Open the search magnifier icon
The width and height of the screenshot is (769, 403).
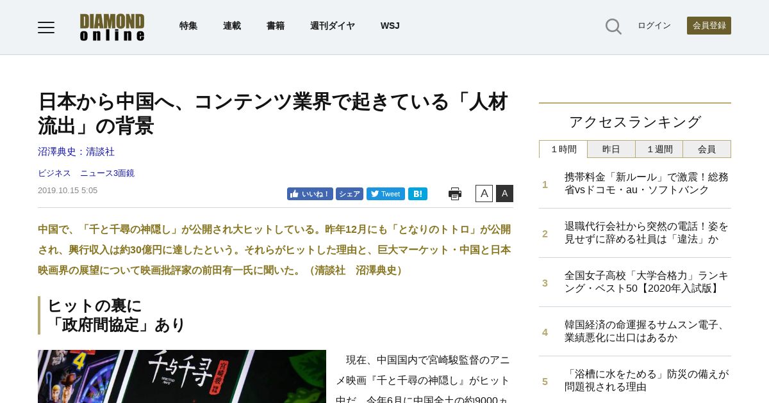point(613,26)
